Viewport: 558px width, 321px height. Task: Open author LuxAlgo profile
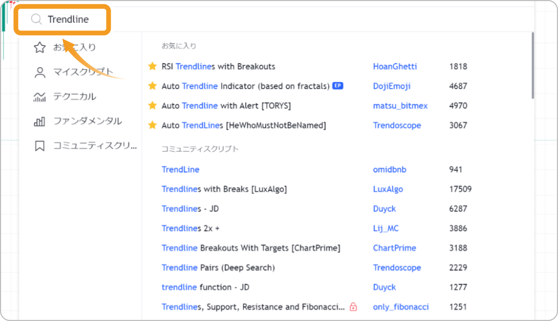[x=388, y=189]
